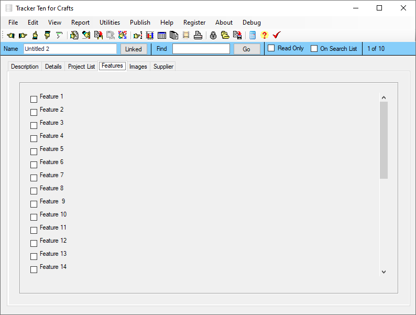The width and height of the screenshot is (416, 315).
Task: Click the downward-pointing hand toolbar icon
Action: point(47,35)
